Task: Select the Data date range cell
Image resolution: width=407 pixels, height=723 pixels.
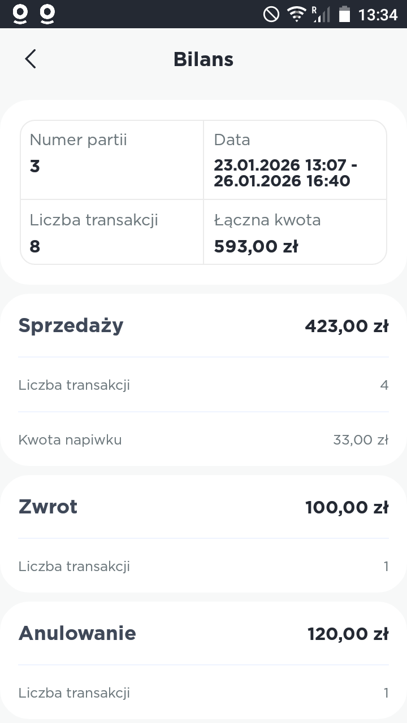Action: pyautogui.click(x=295, y=159)
